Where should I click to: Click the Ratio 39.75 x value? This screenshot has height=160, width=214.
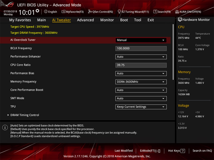tap(182, 61)
